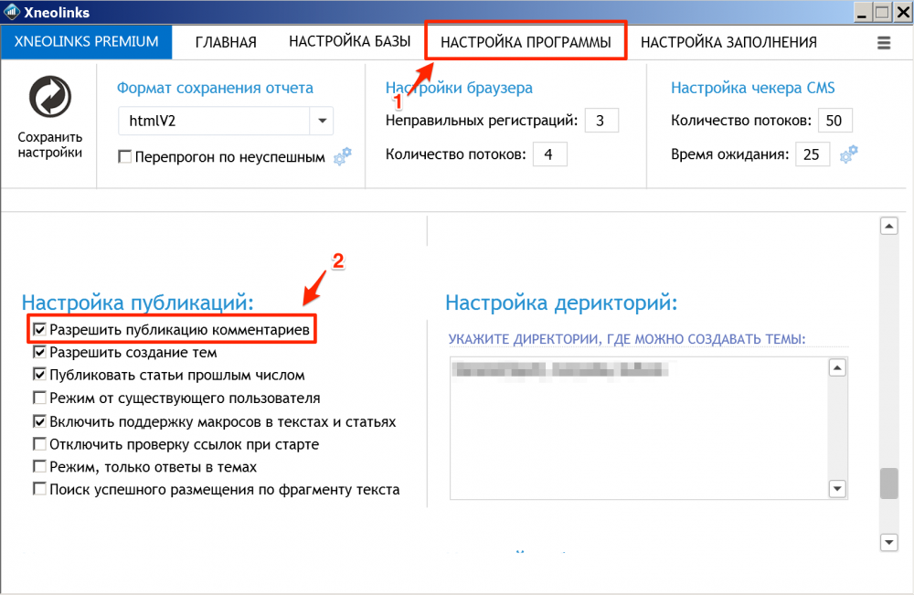Click directories list scroll up arrow

[837, 367]
